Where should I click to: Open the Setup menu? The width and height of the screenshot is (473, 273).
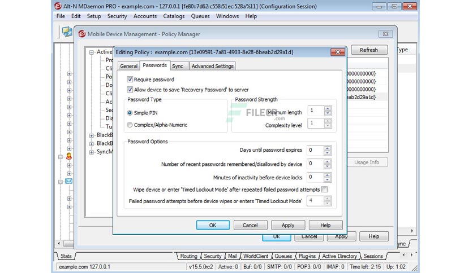[94, 16]
